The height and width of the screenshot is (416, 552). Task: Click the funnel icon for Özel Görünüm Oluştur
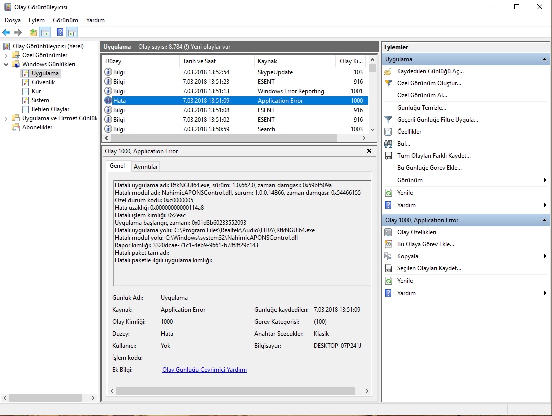(x=388, y=83)
